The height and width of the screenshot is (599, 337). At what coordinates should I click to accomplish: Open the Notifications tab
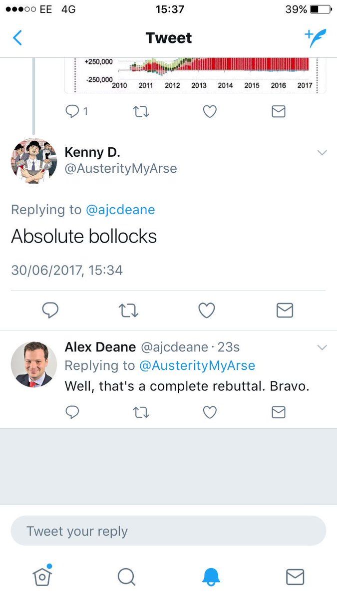(211, 577)
